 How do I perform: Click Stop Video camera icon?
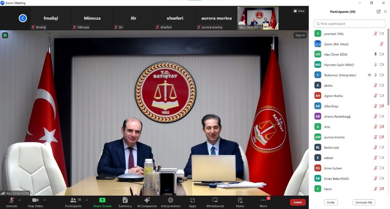point(35,200)
